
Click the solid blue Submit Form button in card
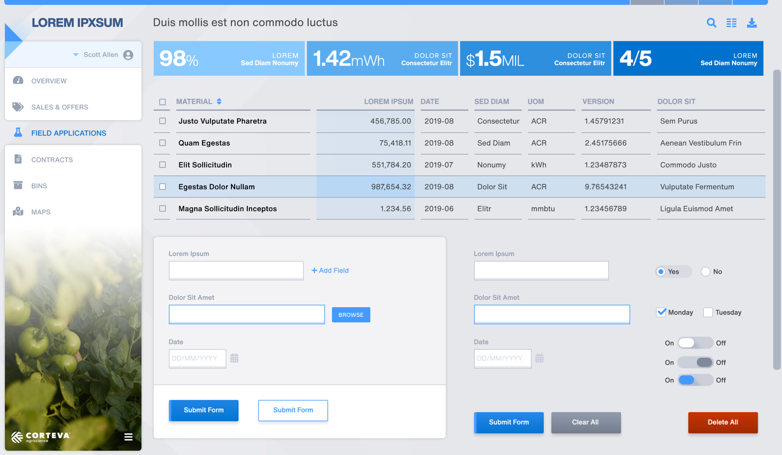click(203, 410)
